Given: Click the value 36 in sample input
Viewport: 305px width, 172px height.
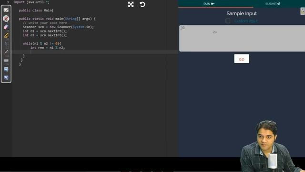Looking at the screenshot, I should pyautogui.click(x=182, y=28).
